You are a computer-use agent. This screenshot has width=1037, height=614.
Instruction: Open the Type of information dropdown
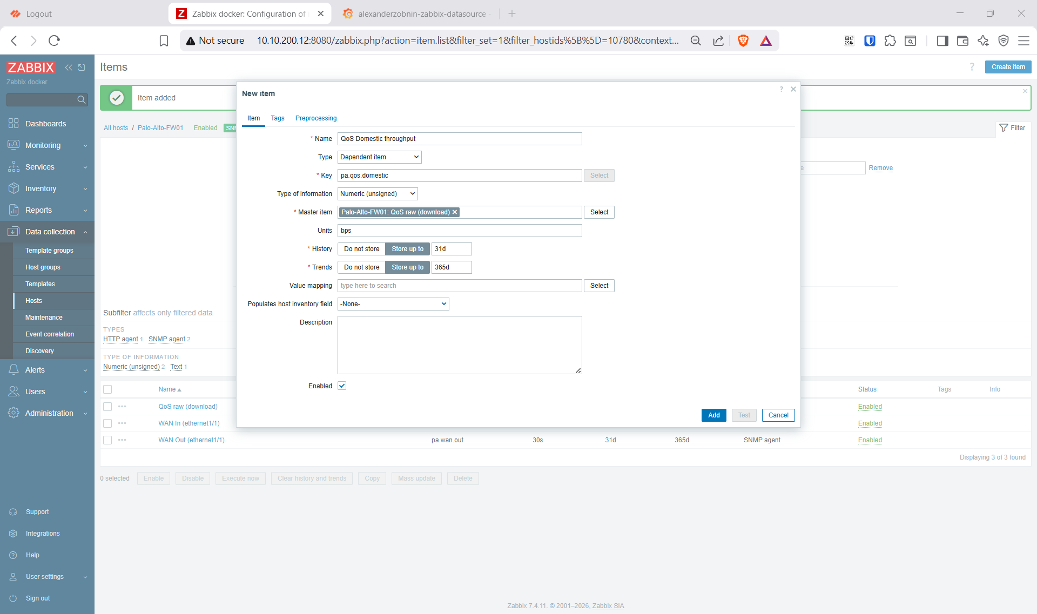(378, 194)
